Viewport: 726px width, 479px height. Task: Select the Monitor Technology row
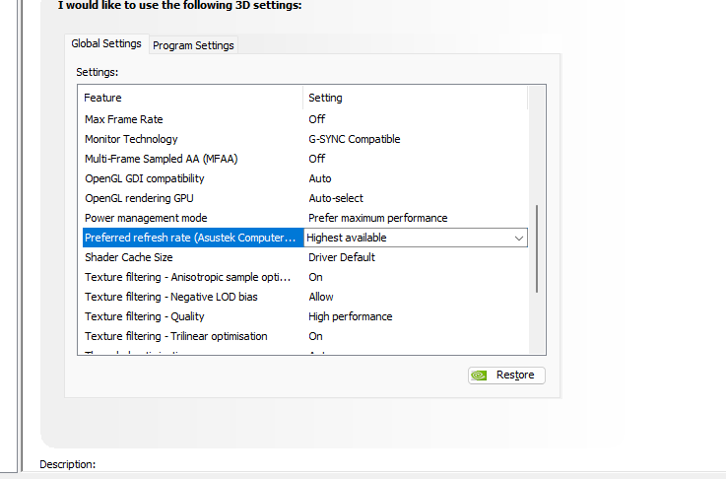point(131,139)
